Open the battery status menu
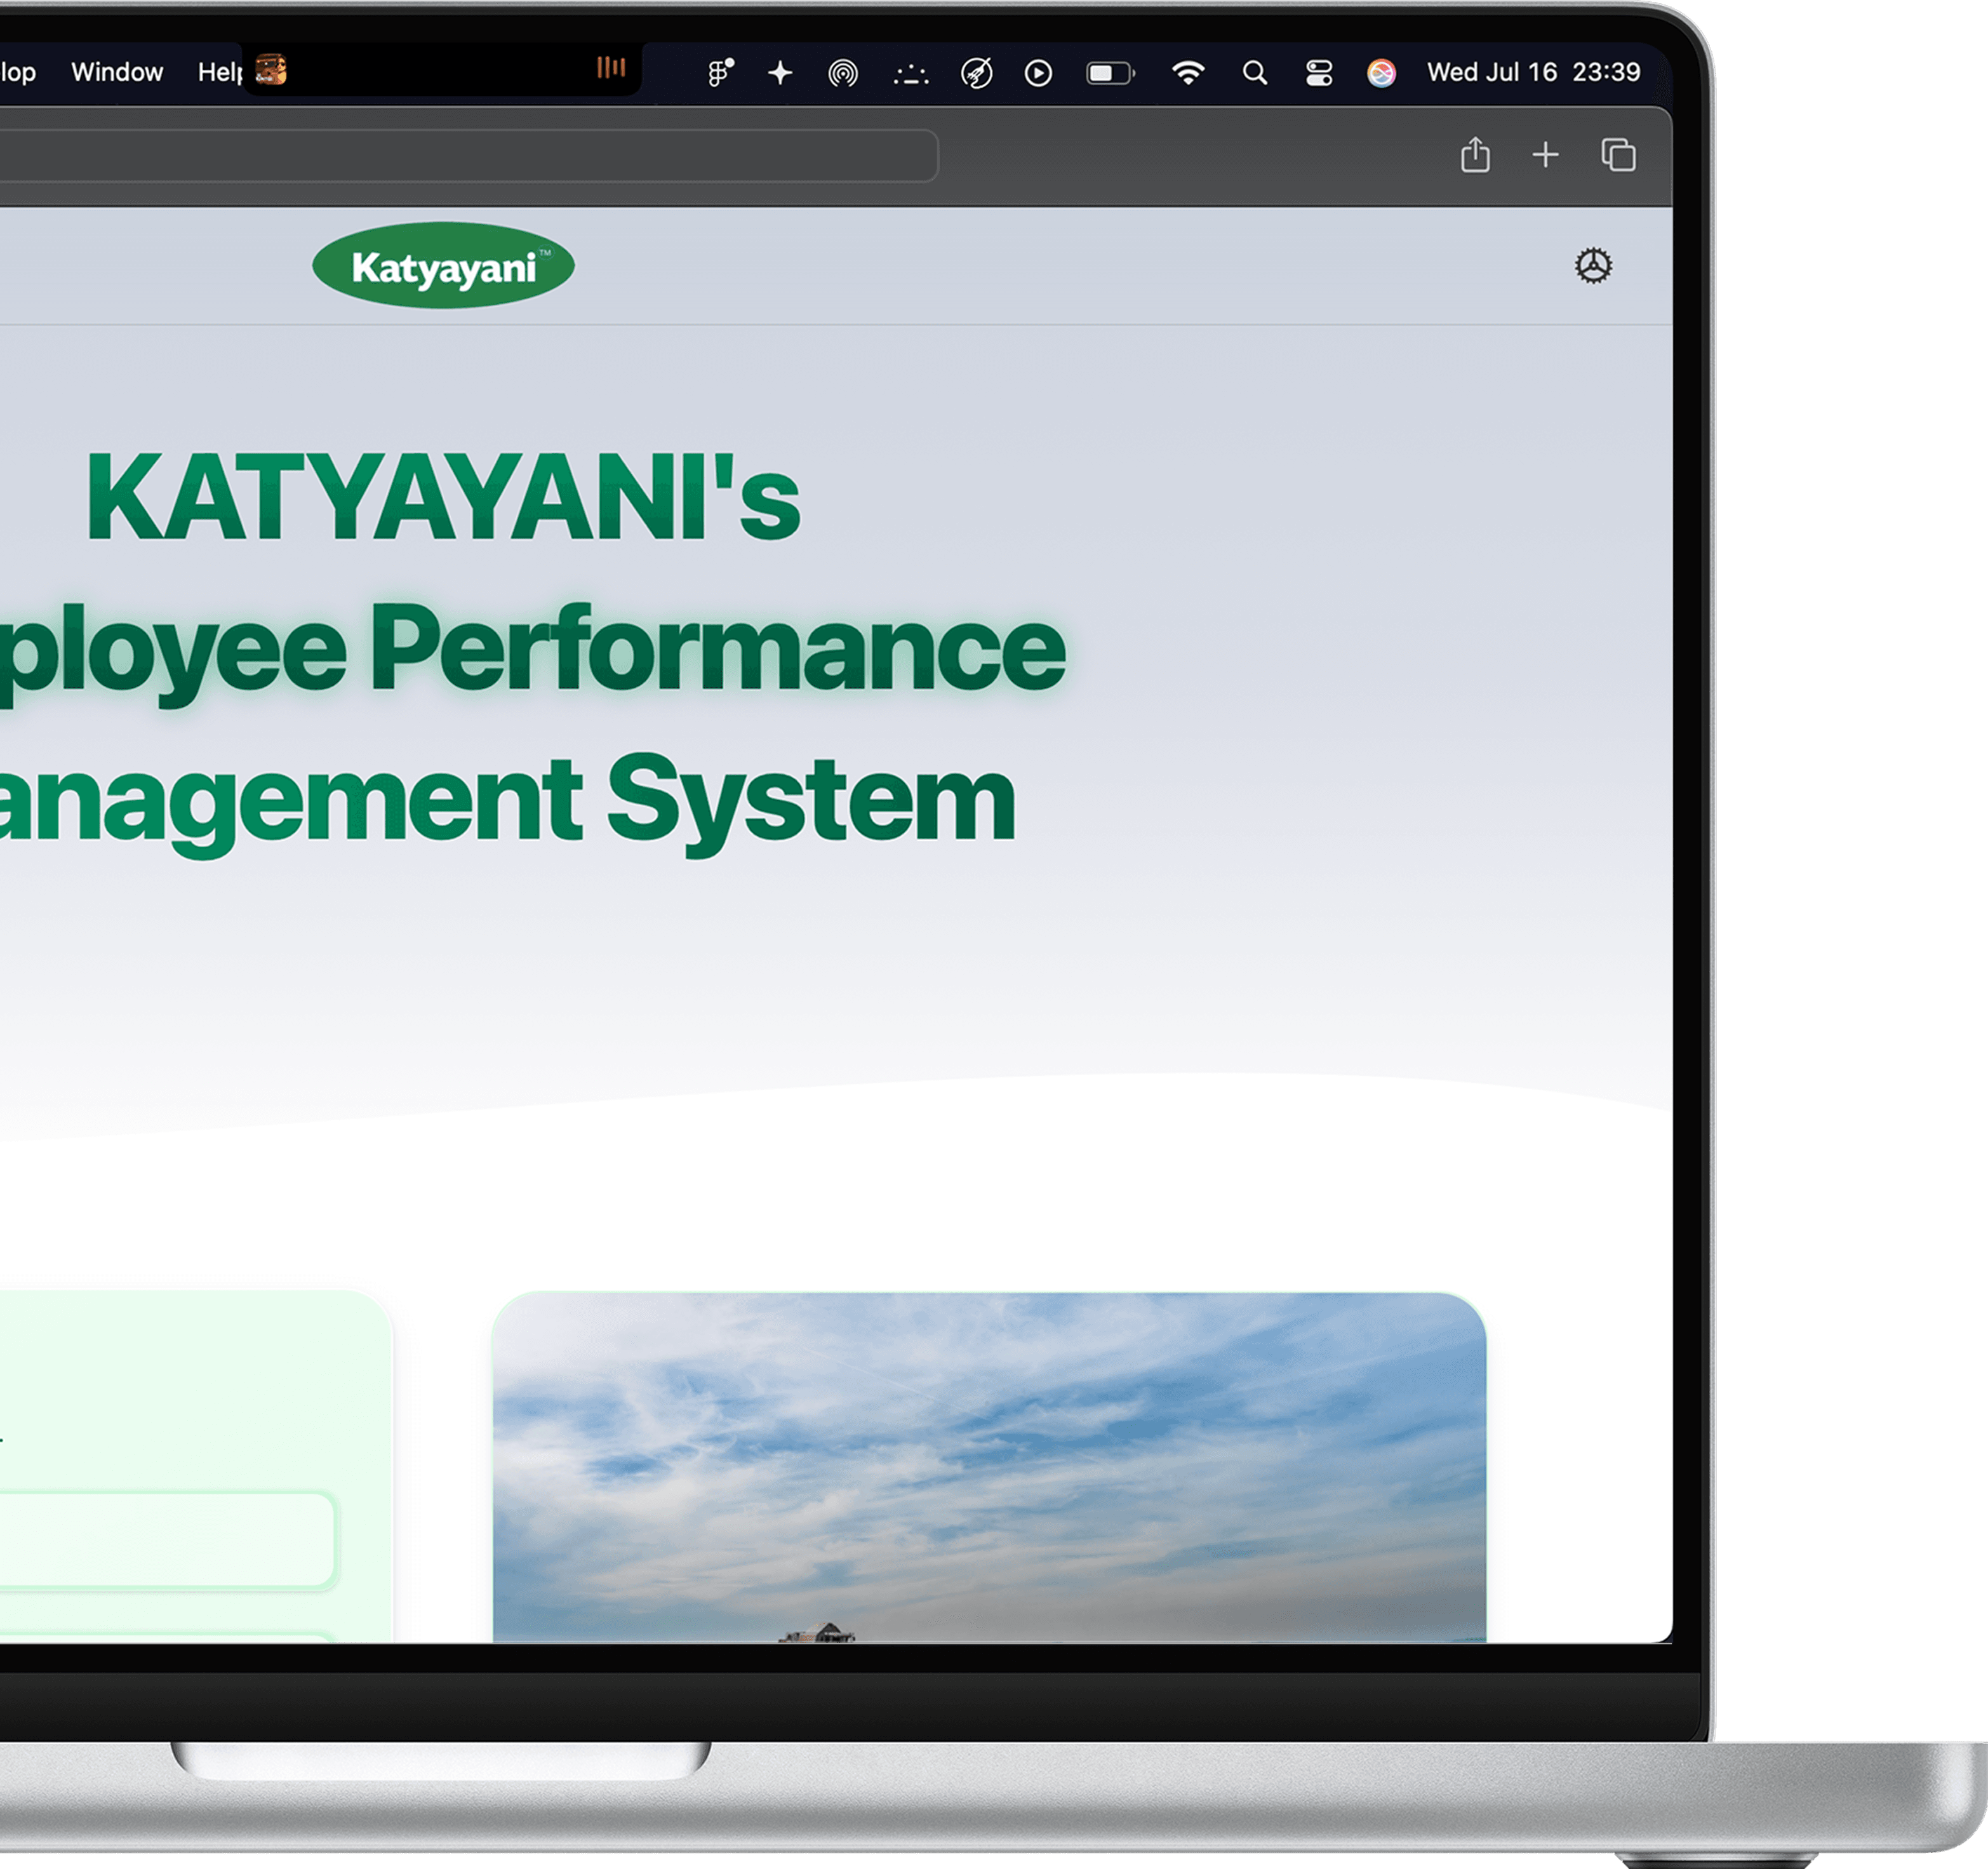Screen dimensions: 1988x1869 point(1110,73)
